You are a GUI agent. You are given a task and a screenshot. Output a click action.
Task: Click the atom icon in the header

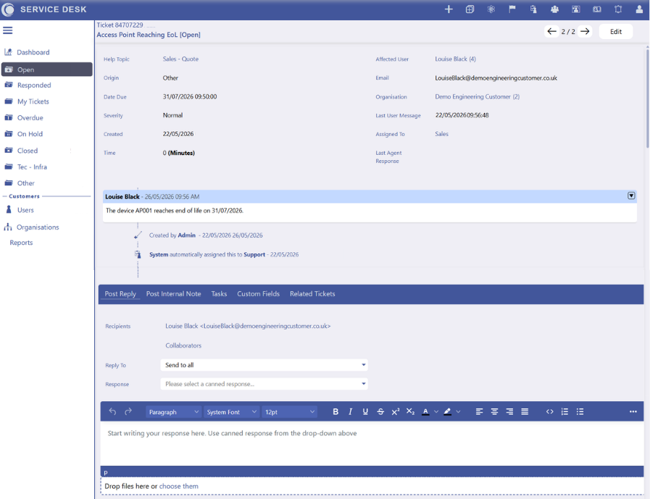491,9
